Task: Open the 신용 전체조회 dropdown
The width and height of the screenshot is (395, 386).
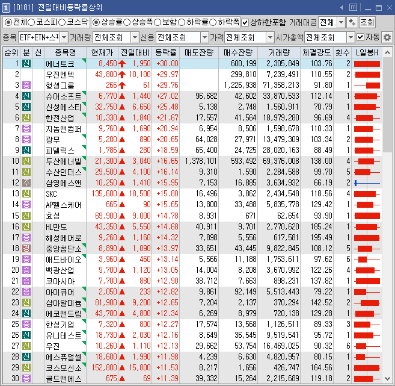Action: [204, 37]
